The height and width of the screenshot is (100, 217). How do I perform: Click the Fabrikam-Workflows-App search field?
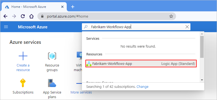(136, 27)
